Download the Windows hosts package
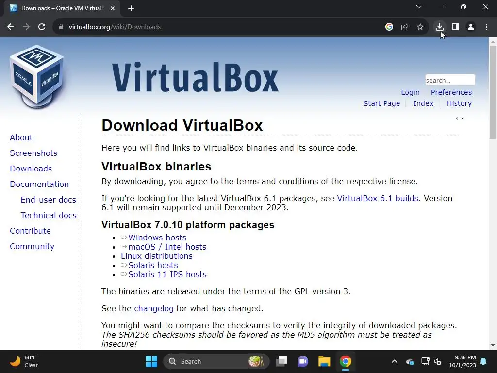 [x=157, y=237]
